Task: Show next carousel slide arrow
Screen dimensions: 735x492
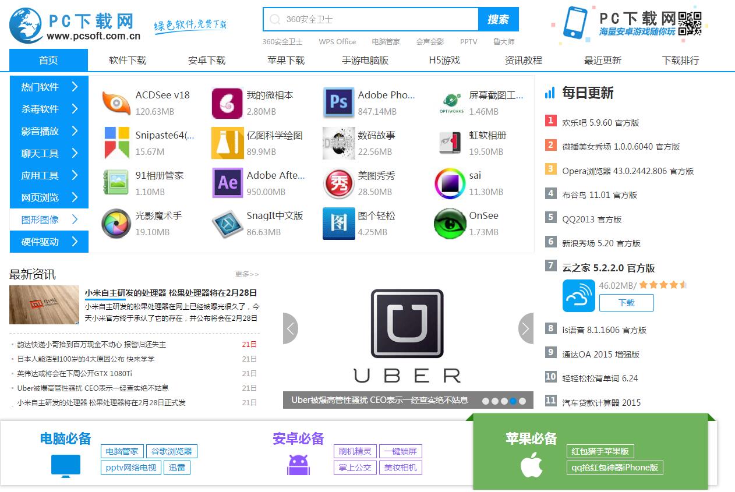Action: pos(525,328)
